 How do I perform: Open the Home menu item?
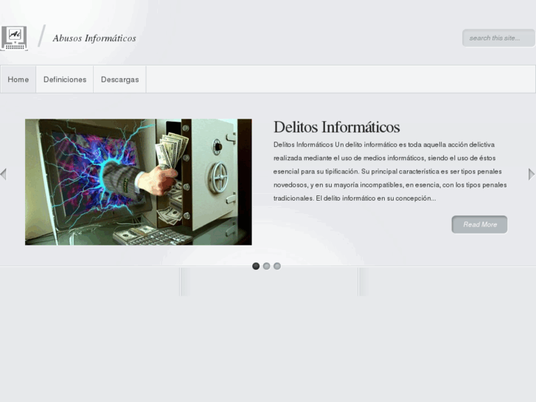point(18,80)
